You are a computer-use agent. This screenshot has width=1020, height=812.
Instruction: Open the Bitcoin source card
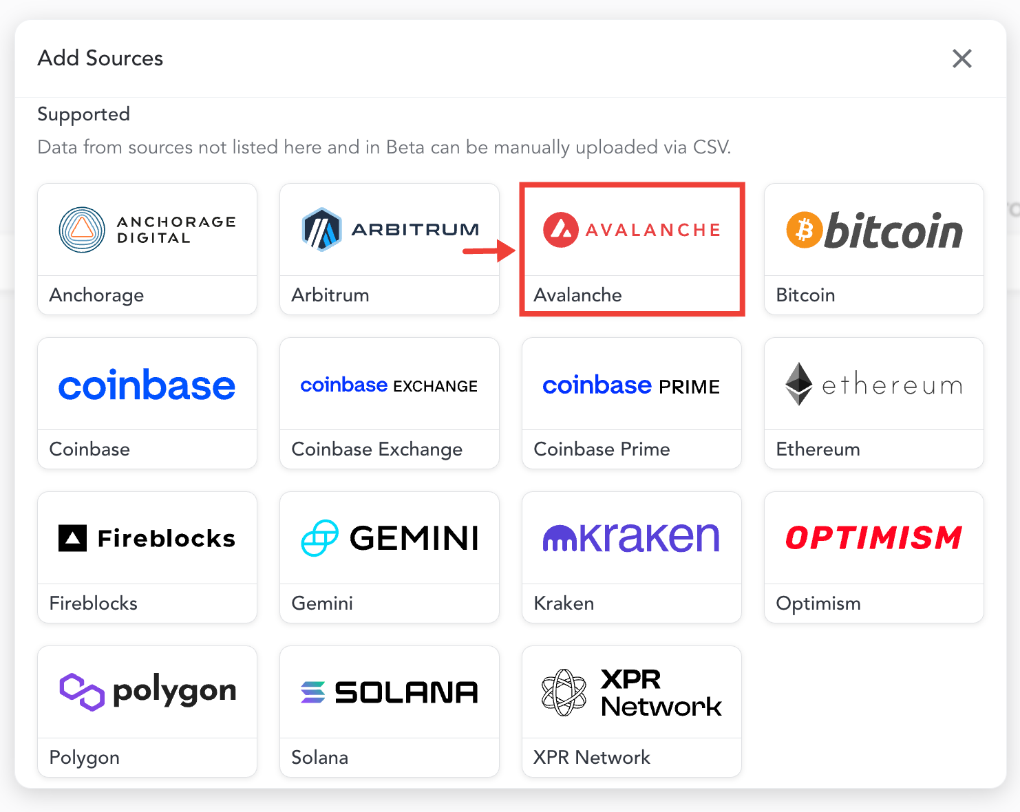[x=873, y=250]
